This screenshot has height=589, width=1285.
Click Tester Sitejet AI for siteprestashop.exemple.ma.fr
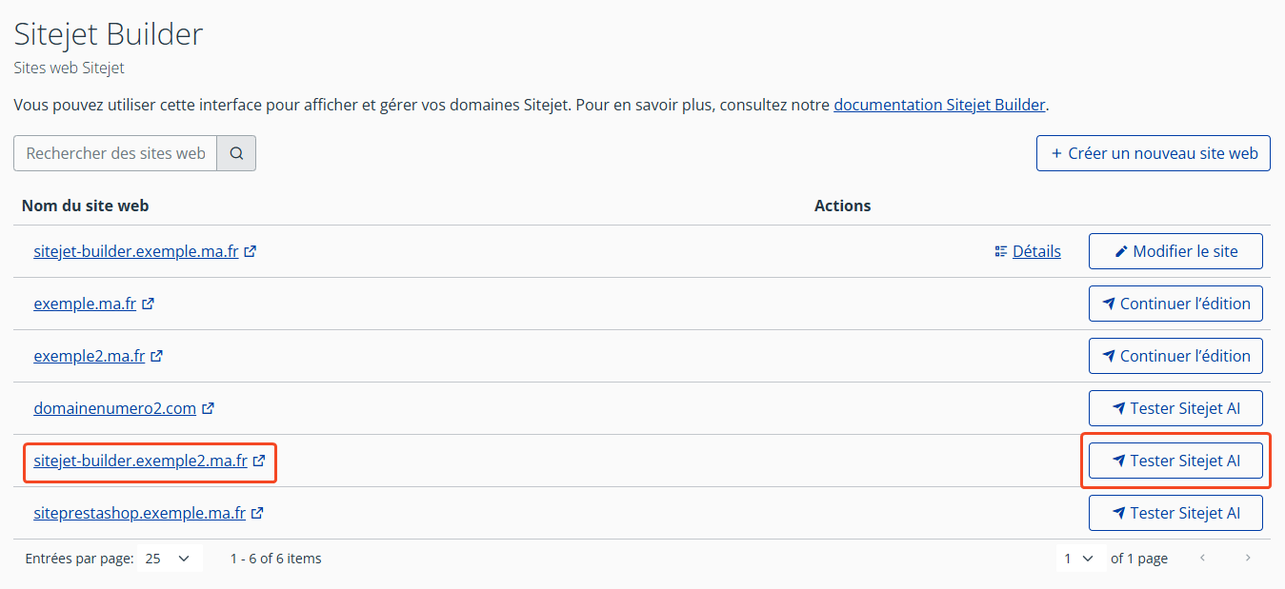(1175, 513)
